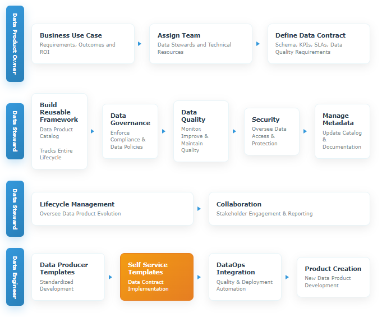Click 'Update Catalog & Documentation' text
Image resolution: width=382 pixels, height=317 pixels.
pyautogui.click(x=342, y=140)
